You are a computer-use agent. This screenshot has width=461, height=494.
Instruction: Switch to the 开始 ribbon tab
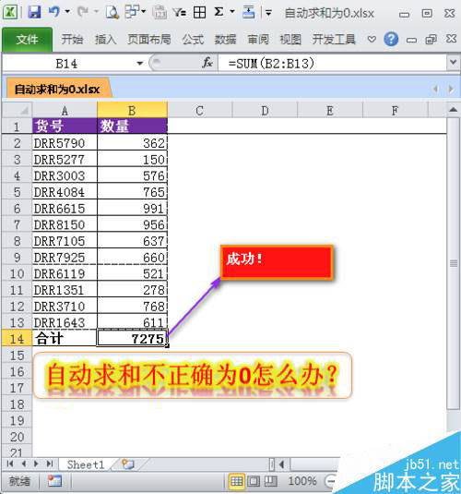pos(72,40)
